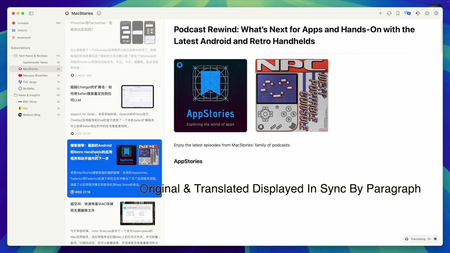The image size is (450, 253).
Task: Select the Tech News & Reviews folder
Action: (36, 56)
